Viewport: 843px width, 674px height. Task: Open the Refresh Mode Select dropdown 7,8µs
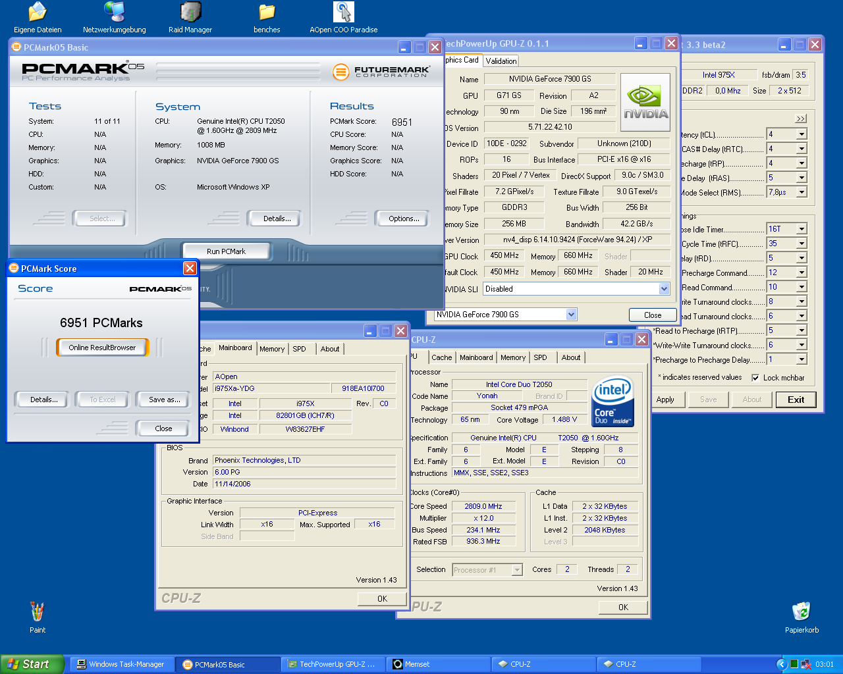(802, 192)
